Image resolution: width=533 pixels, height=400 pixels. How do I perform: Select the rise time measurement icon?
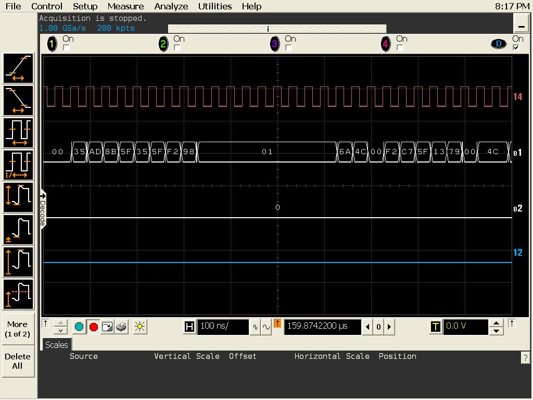19,68
